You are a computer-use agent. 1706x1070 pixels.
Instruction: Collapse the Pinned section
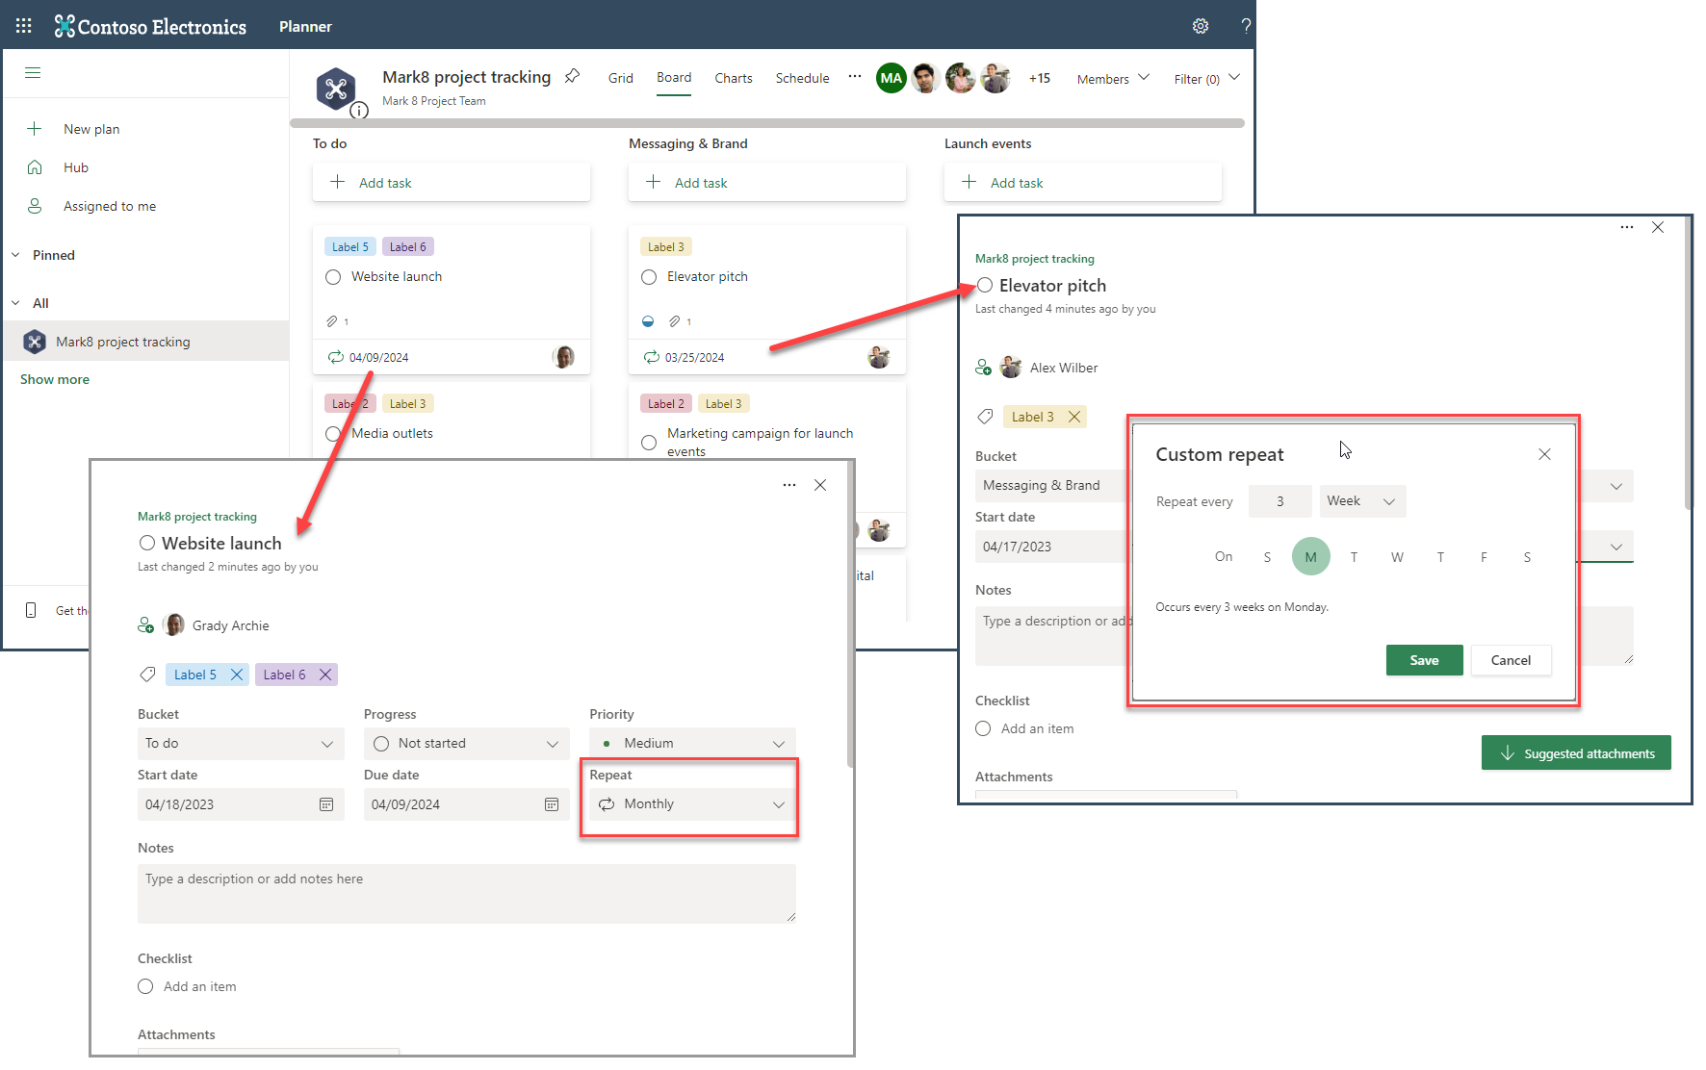pyautogui.click(x=15, y=255)
